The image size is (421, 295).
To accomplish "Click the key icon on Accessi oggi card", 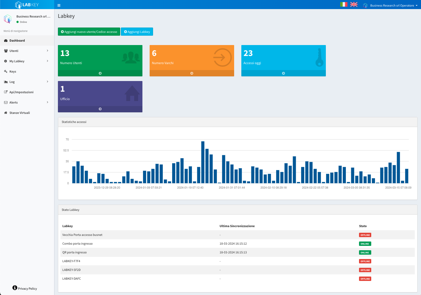I will pos(319,58).
